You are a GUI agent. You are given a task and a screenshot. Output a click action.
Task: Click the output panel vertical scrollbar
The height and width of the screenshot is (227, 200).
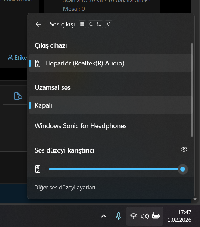tap(192, 90)
